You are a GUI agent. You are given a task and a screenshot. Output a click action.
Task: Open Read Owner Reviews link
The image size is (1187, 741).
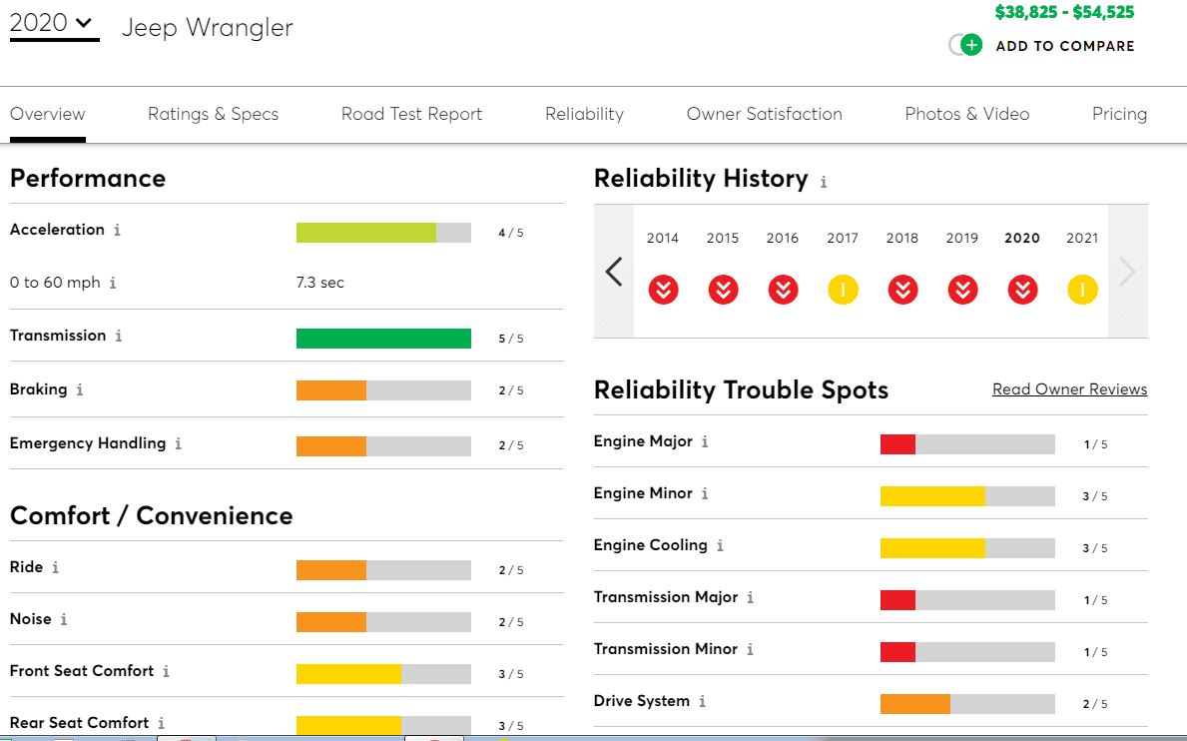pos(1069,389)
